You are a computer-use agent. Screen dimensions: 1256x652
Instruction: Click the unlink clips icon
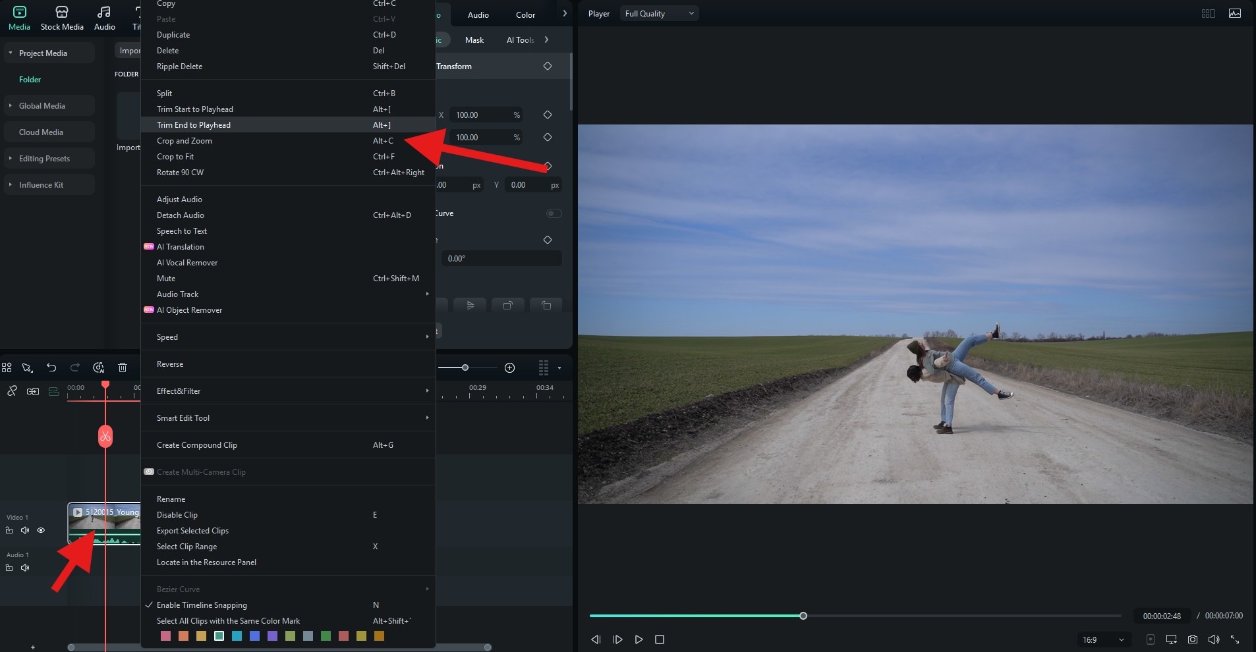[12, 391]
